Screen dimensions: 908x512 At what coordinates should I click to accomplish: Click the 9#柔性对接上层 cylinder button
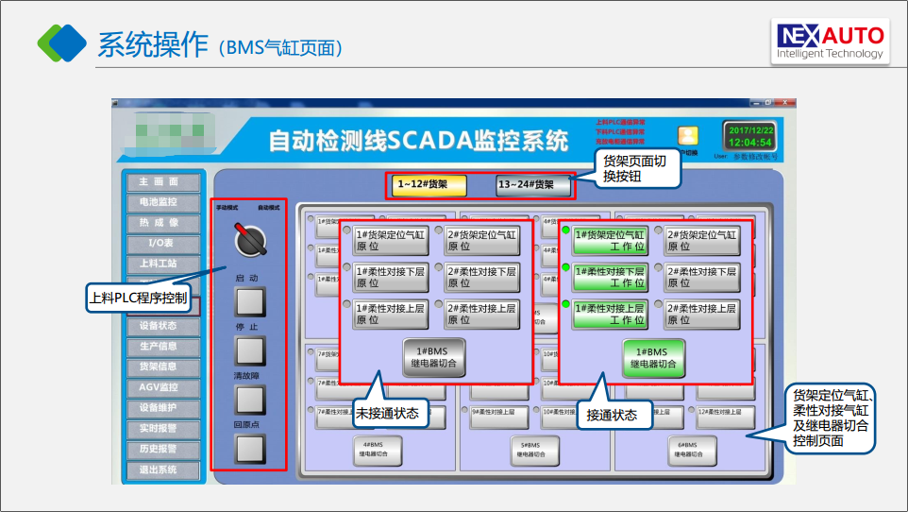tap(499, 417)
